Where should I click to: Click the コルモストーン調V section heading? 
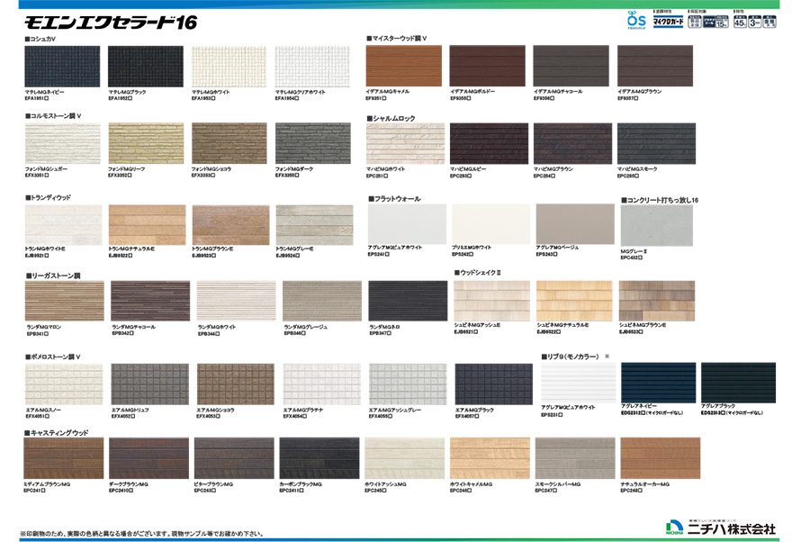click(53, 116)
